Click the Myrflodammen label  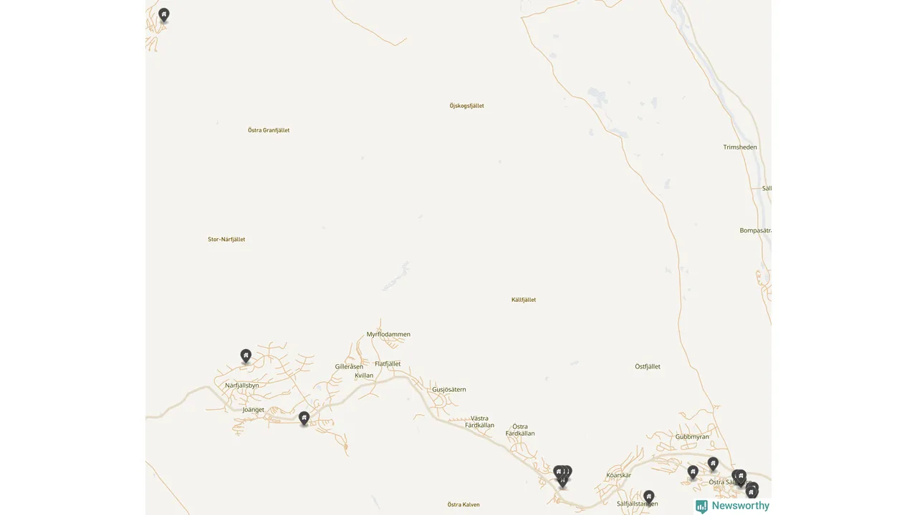388,334
